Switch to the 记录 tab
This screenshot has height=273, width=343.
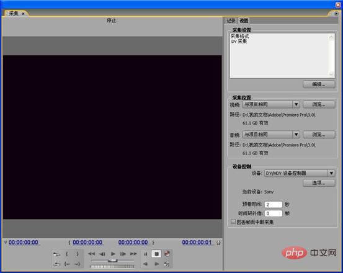231,20
